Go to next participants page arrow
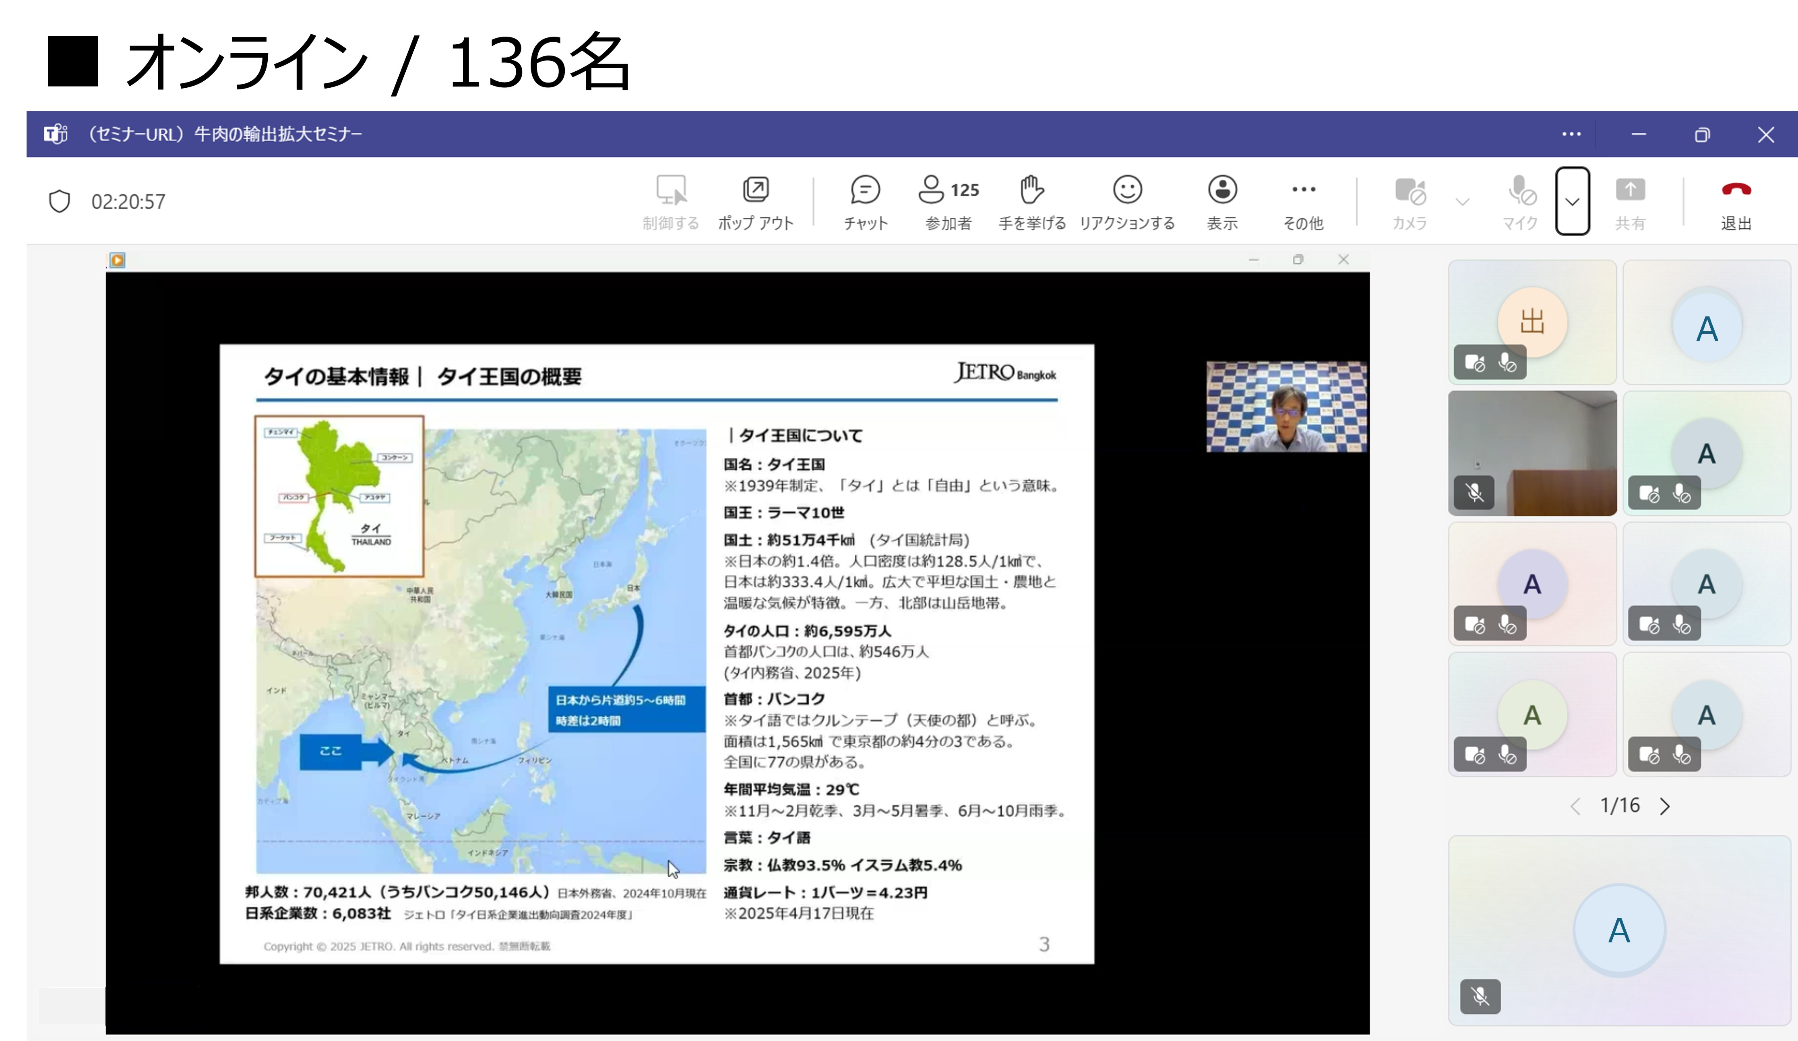1798x1041 pixels. click(1665, 806)
